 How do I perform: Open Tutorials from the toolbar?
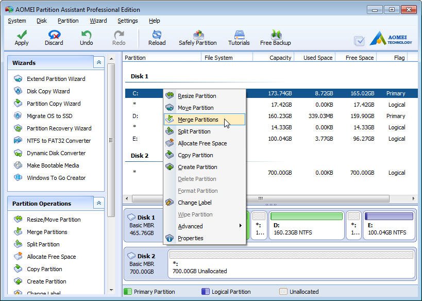tap(239, 38)
